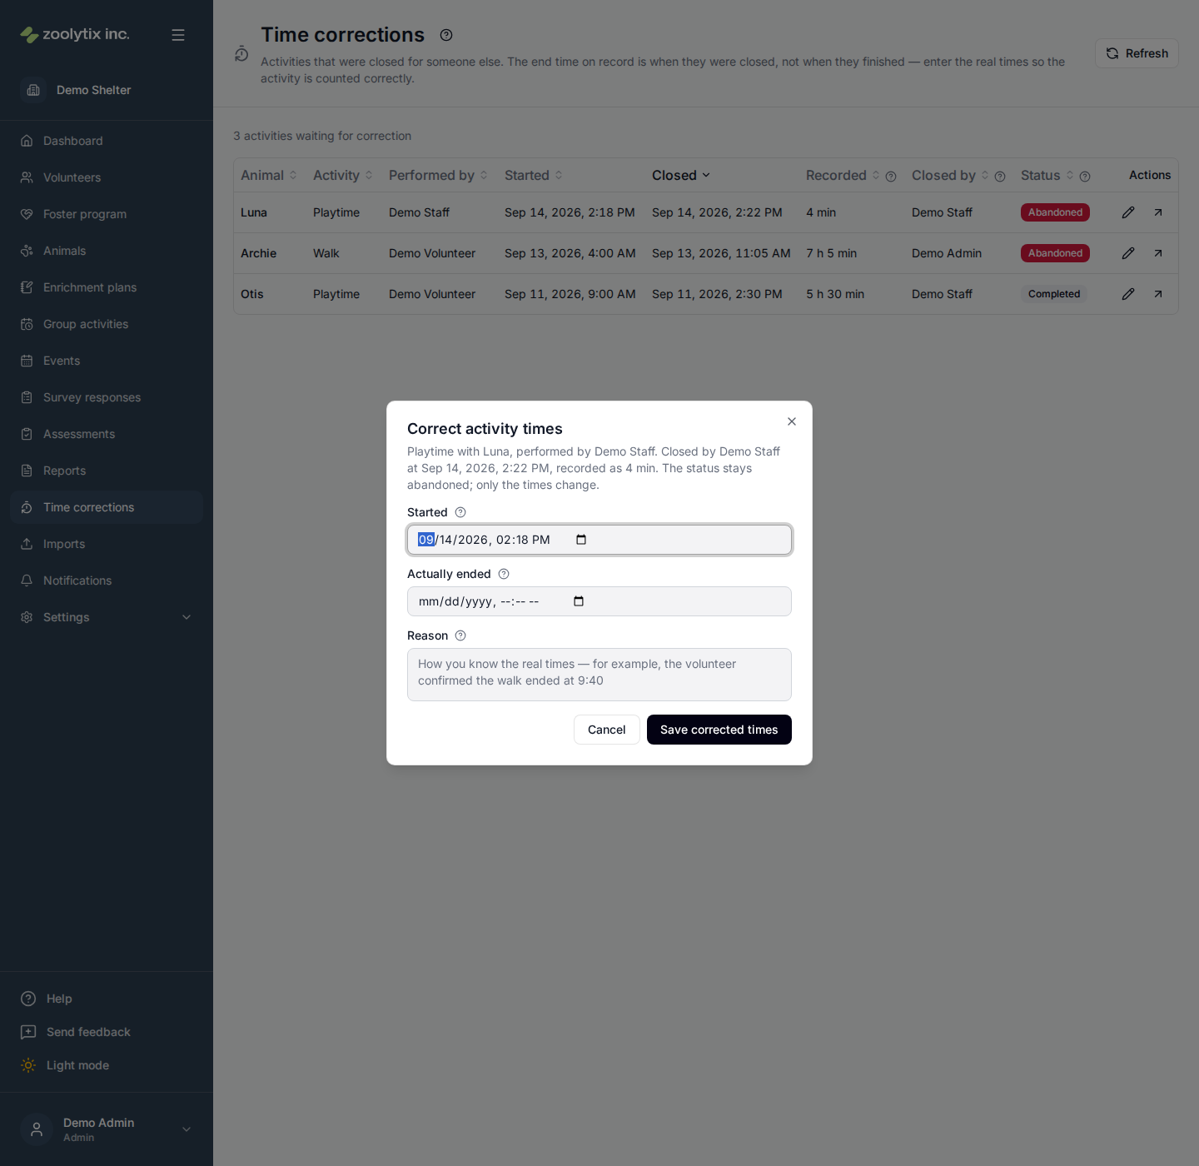1199x1166 pixels.
Task: Go to Group activities page
Action: (107, 324)
